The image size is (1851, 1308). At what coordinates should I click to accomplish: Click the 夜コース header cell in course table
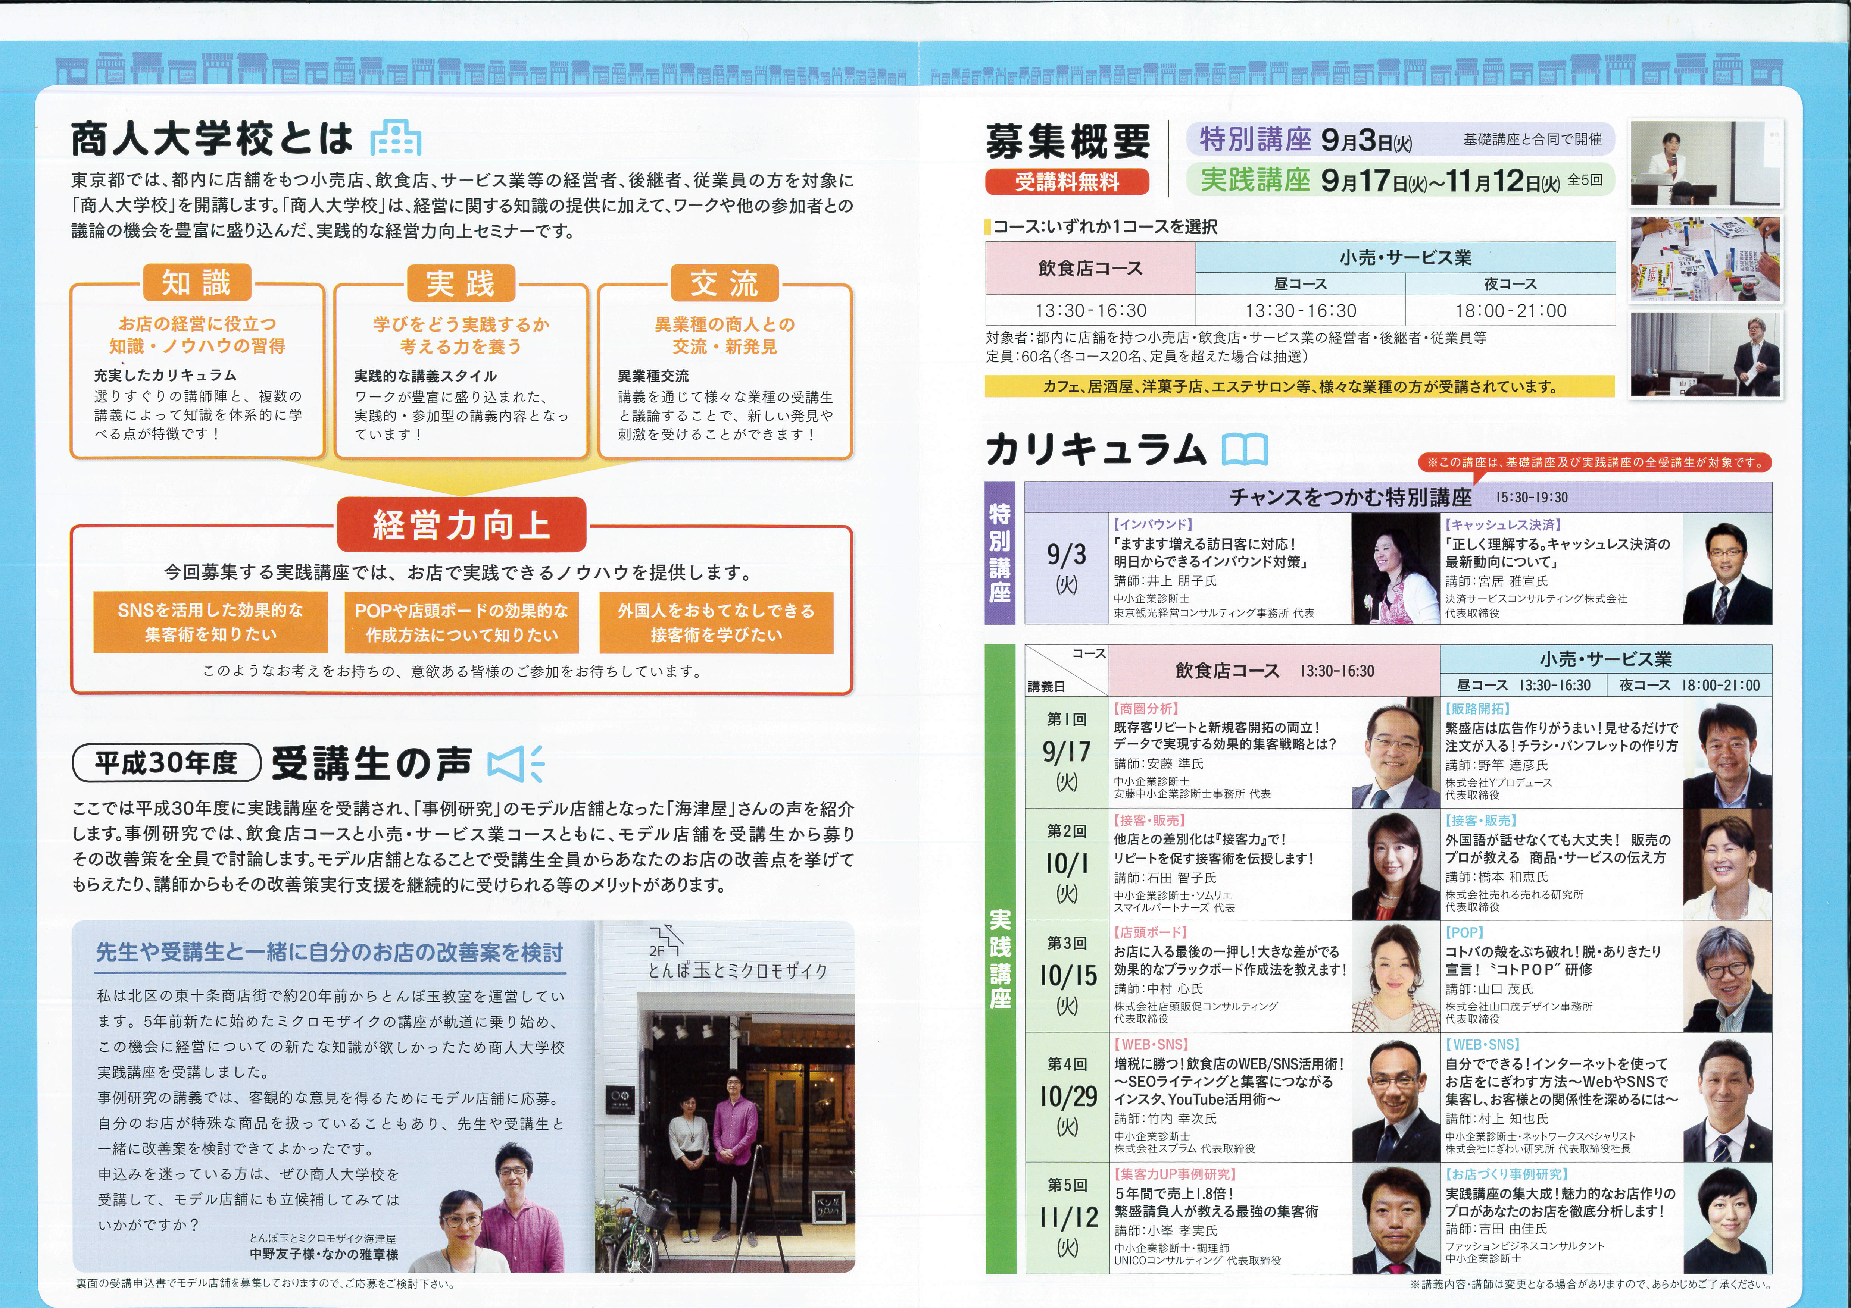click(x=1510, y=284)
